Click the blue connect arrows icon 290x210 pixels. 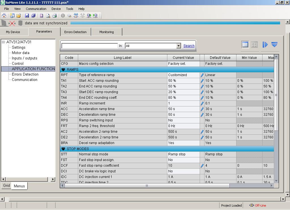76,16
